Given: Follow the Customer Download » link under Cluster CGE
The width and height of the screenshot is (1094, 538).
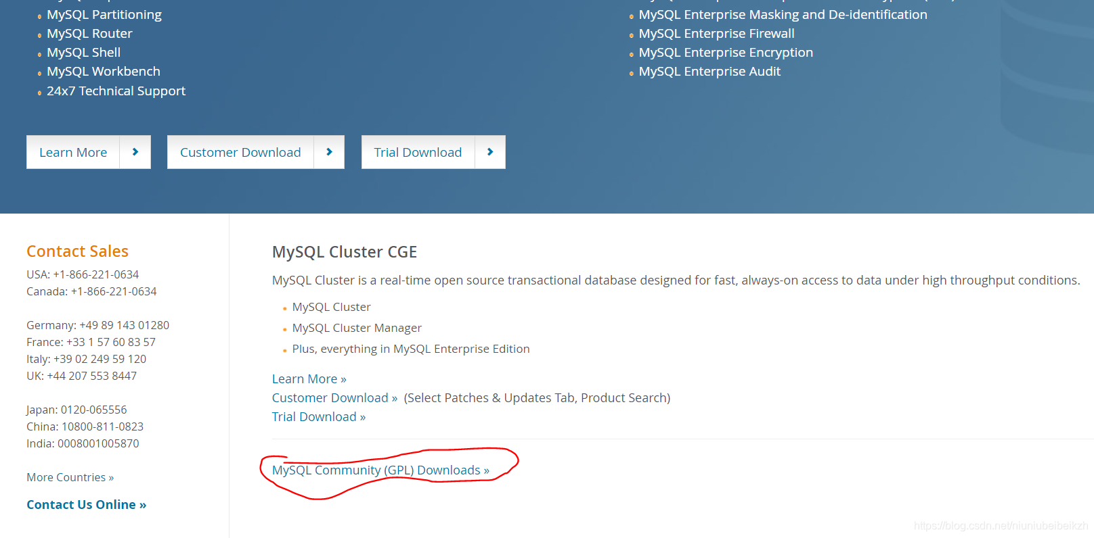Looking at the screenshot, I should pos(334,398).
